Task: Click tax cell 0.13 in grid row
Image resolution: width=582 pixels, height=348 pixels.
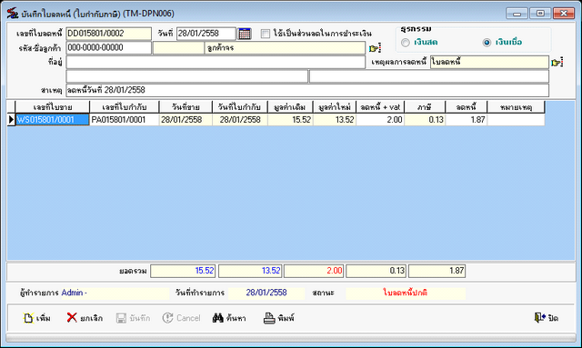Action: [425, 120]
